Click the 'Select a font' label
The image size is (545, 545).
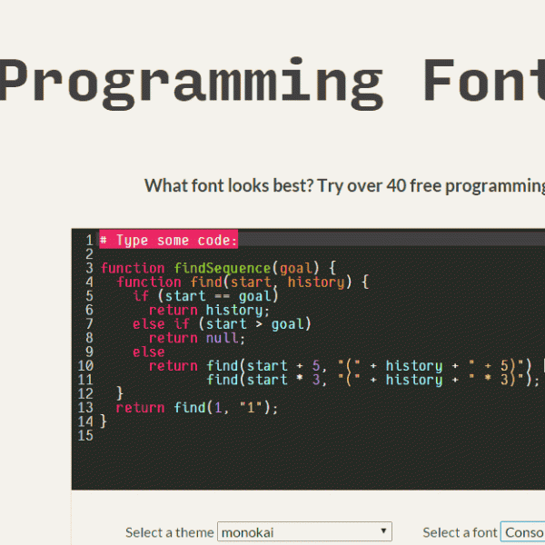click(x=460, y=532)
